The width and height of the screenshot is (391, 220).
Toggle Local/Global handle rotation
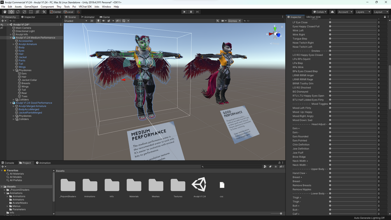point(68,12)
